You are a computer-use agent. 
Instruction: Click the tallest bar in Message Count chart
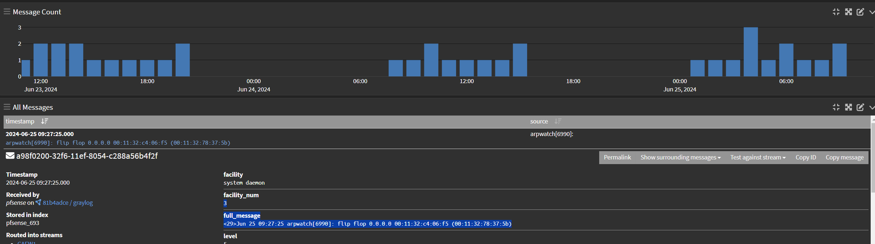click(751, 51)
